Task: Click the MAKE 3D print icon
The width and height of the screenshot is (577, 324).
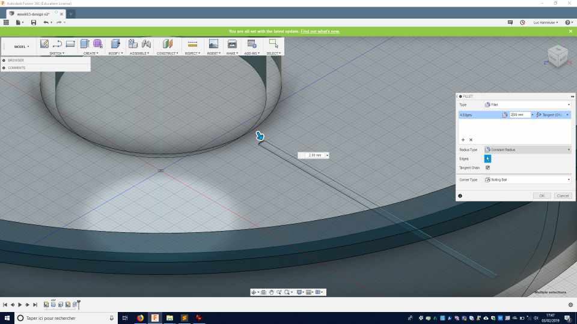Action: [x=232, y=44]
